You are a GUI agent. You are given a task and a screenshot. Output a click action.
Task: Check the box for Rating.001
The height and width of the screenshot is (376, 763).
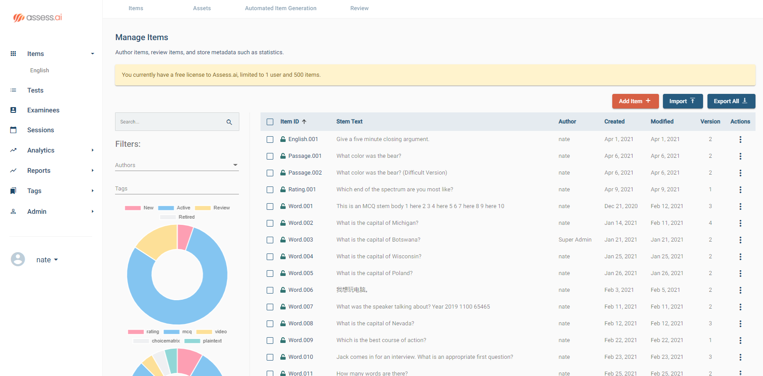click(270, 190)
